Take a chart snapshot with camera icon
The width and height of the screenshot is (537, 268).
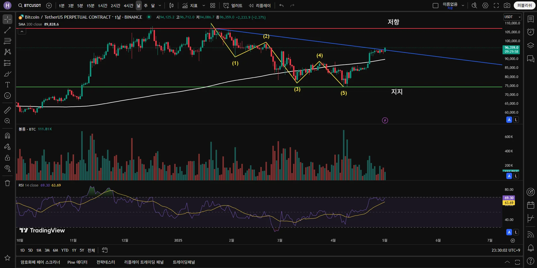507,5
